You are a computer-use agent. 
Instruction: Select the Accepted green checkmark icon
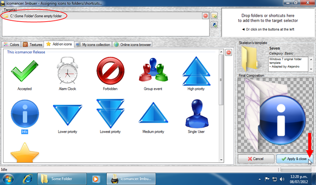point(25,71)
